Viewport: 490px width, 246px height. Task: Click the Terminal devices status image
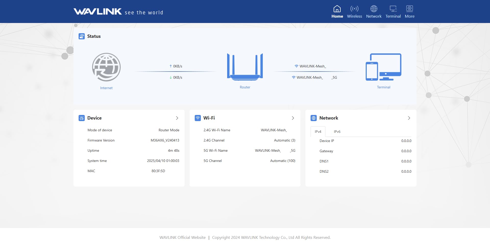coord(383,67)
